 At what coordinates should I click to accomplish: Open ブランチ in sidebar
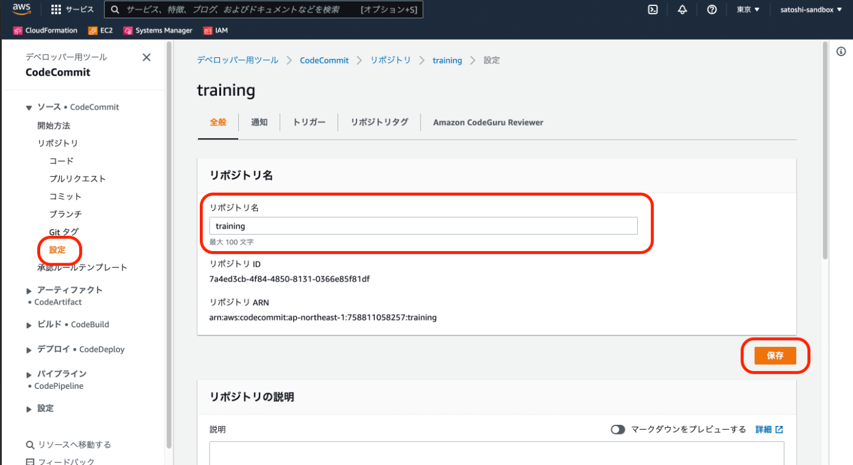tap(65, 214)
